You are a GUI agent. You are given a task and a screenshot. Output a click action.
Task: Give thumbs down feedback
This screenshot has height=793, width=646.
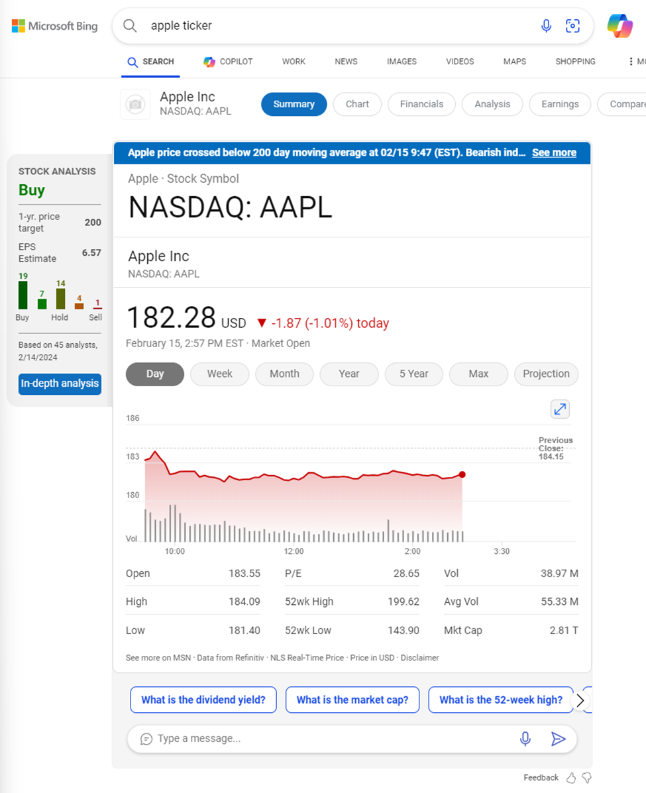587,778
